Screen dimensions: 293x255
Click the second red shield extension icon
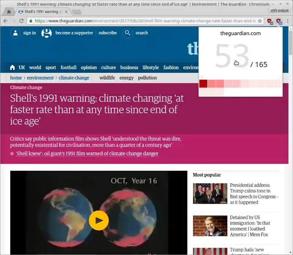pos(279,21)
